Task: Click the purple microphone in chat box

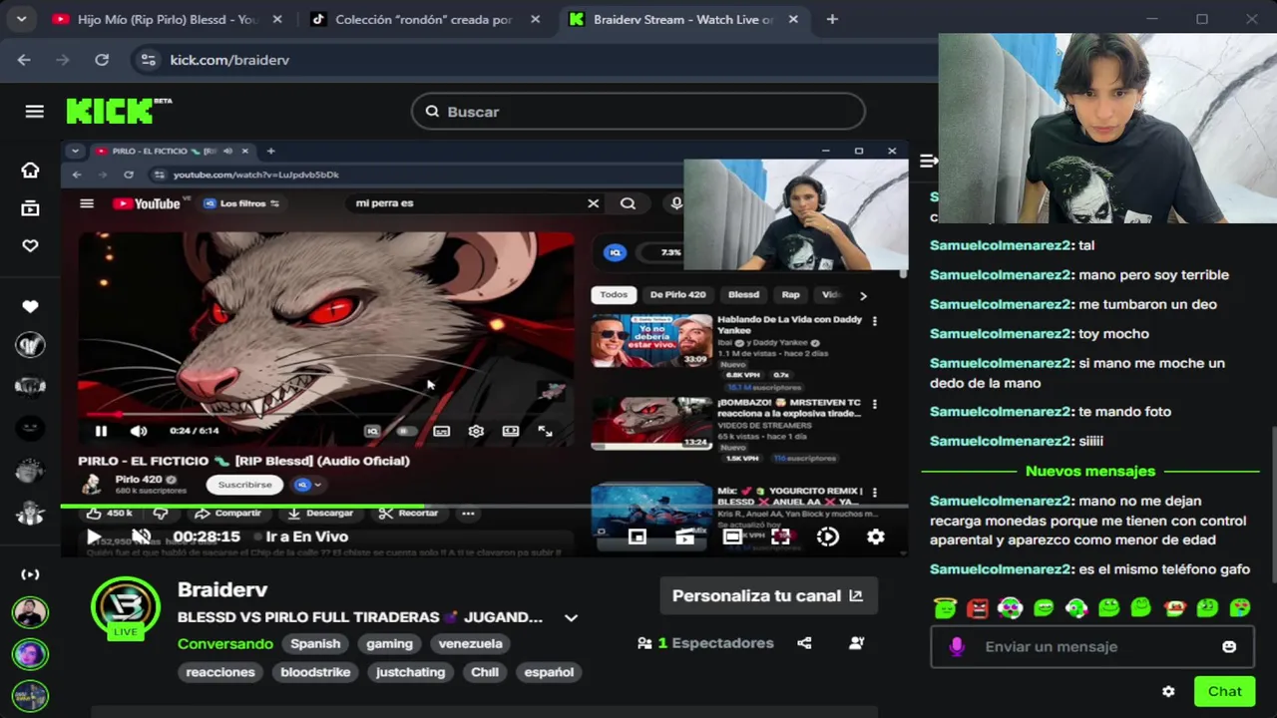Action: click(957, 646)
